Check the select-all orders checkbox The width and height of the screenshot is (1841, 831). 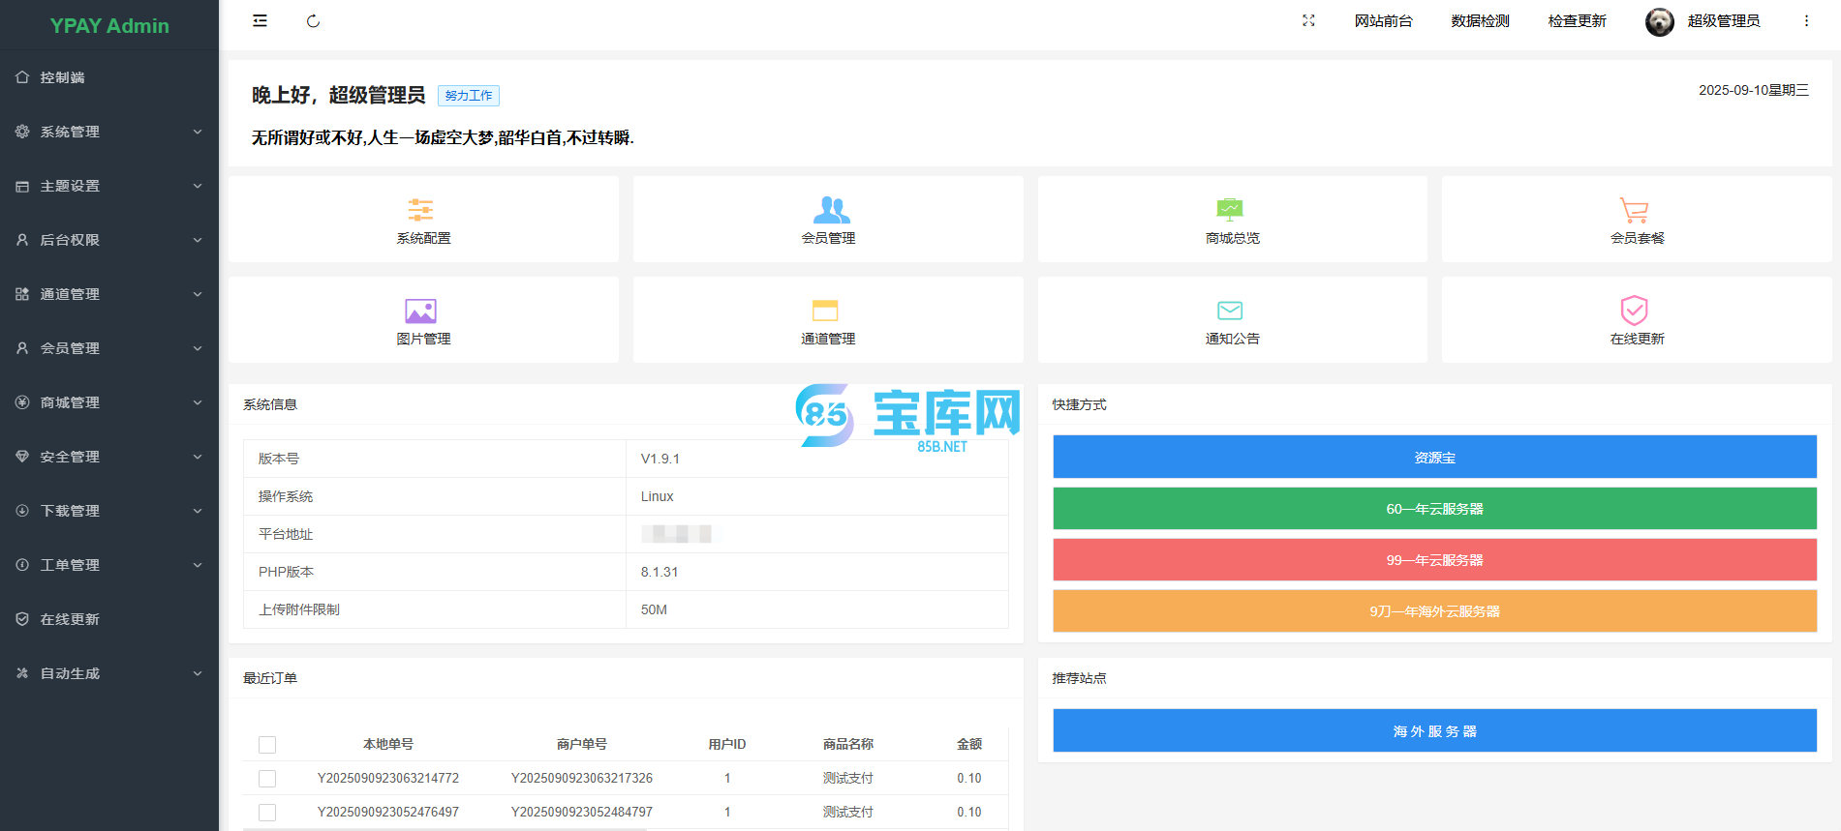[267, 745]
